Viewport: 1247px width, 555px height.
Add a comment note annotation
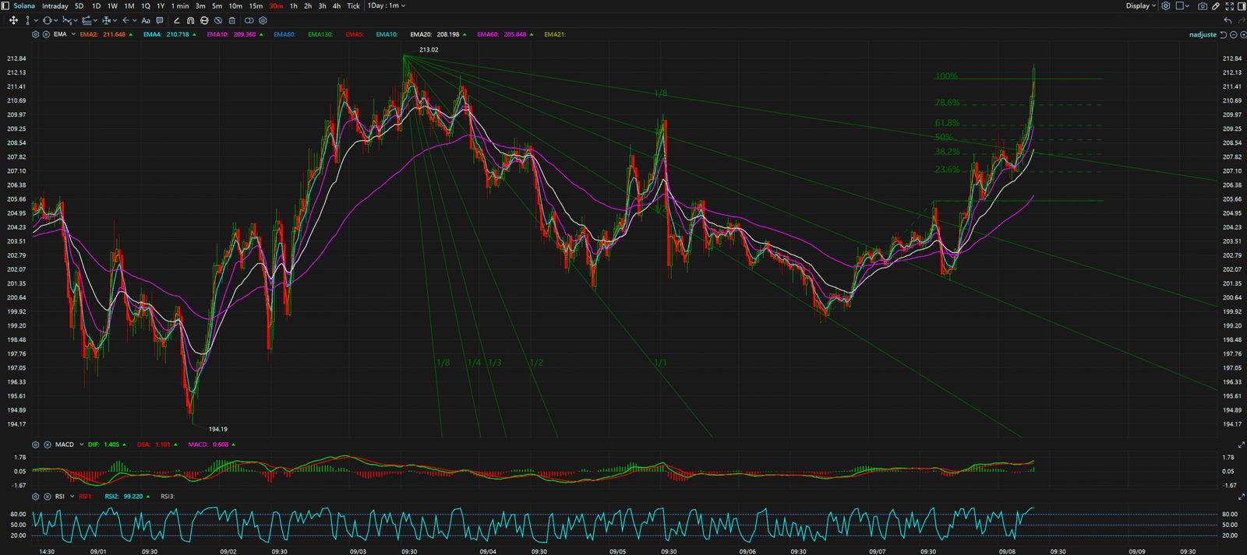tap(160, 20)
